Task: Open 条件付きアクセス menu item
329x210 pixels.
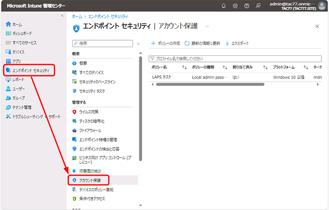Action: click(92, 199)
